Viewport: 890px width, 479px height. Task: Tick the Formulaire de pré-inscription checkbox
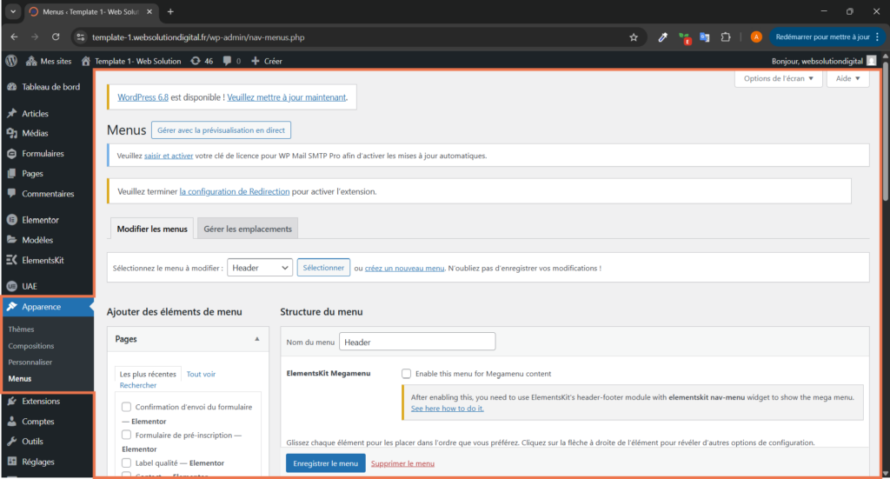127,435
